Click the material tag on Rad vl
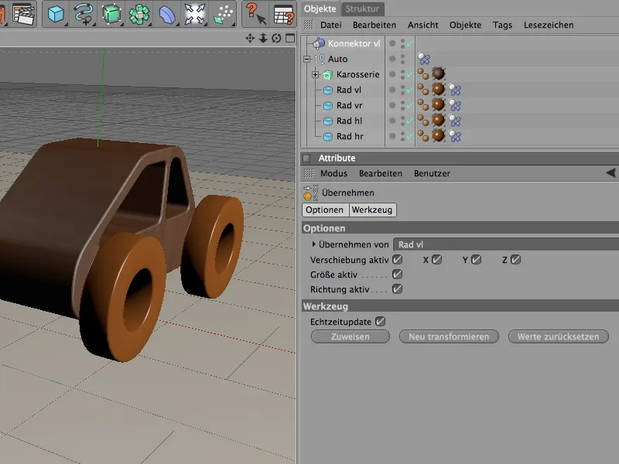The image size is (619, 464). tap(439, 90)
